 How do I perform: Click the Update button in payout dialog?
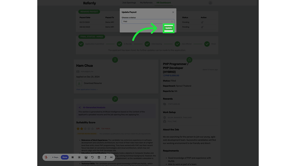[x=168, y=28]
